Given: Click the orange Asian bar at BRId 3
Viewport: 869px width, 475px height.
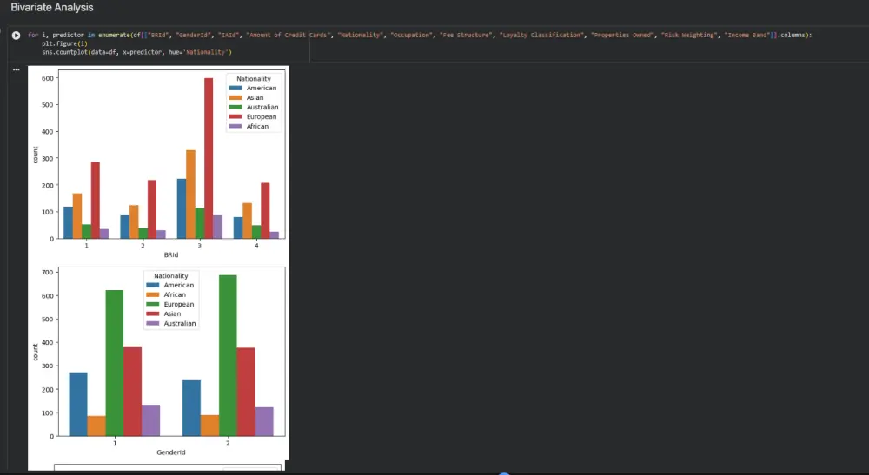Looking at the screenshot, I should [190, 195].
